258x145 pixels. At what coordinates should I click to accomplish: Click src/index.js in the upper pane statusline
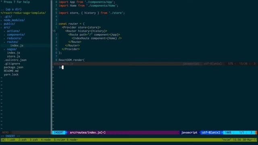(x=64, y=64)
